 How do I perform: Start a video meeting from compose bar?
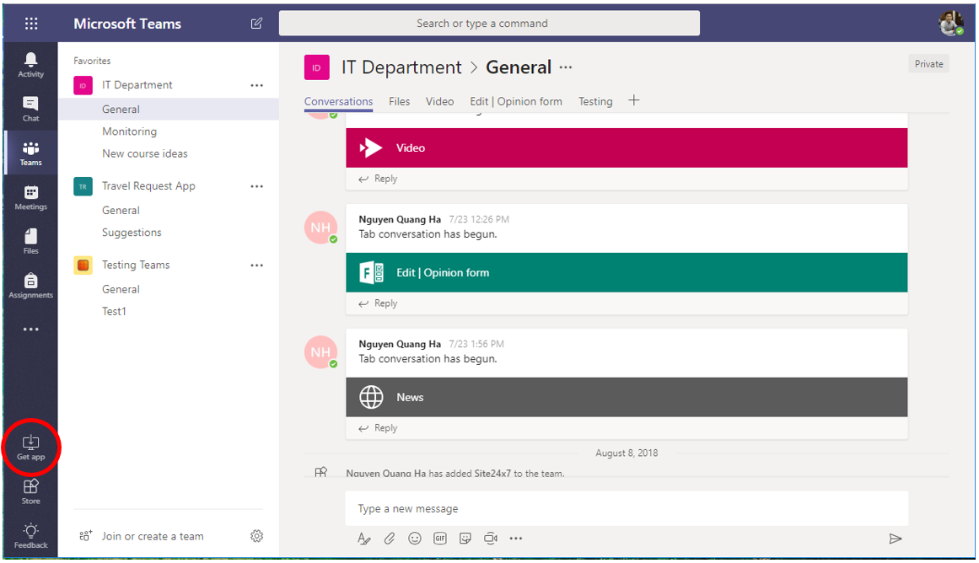point(490,538)
